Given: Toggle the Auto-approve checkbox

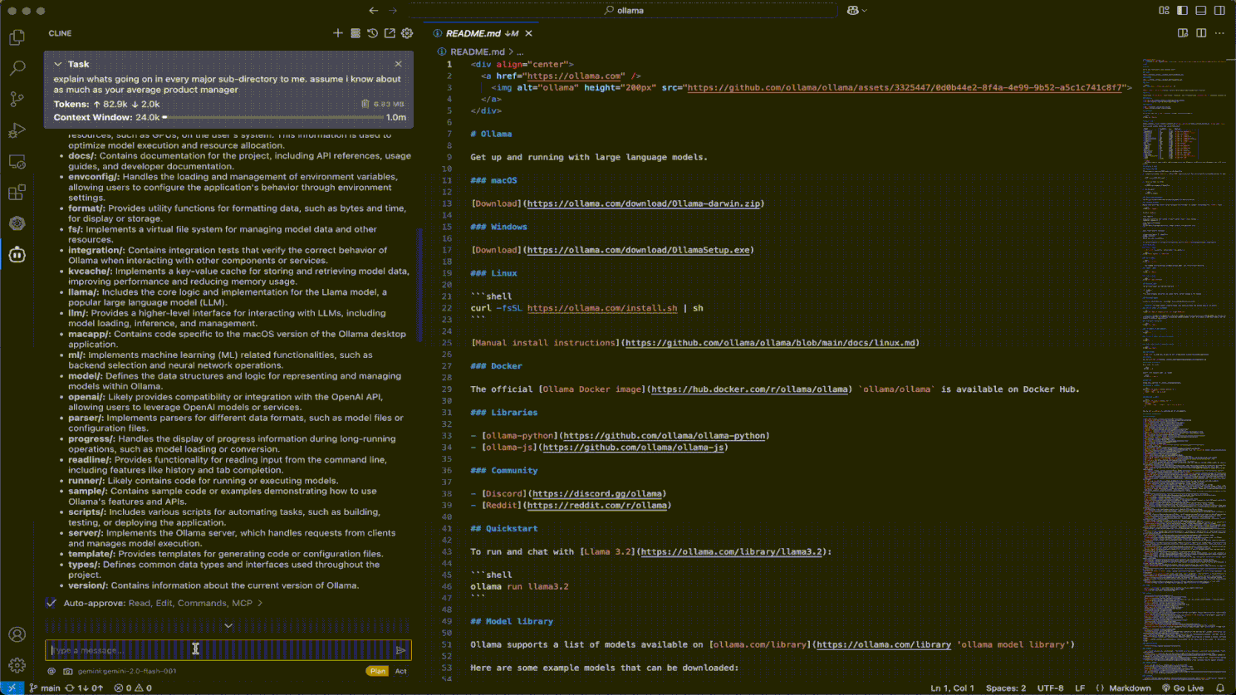Looking at the screenshot, I should tap(51, 603).
